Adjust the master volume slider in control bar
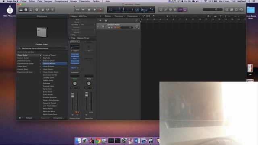This screenshot has height=145, width=258. 212,10
